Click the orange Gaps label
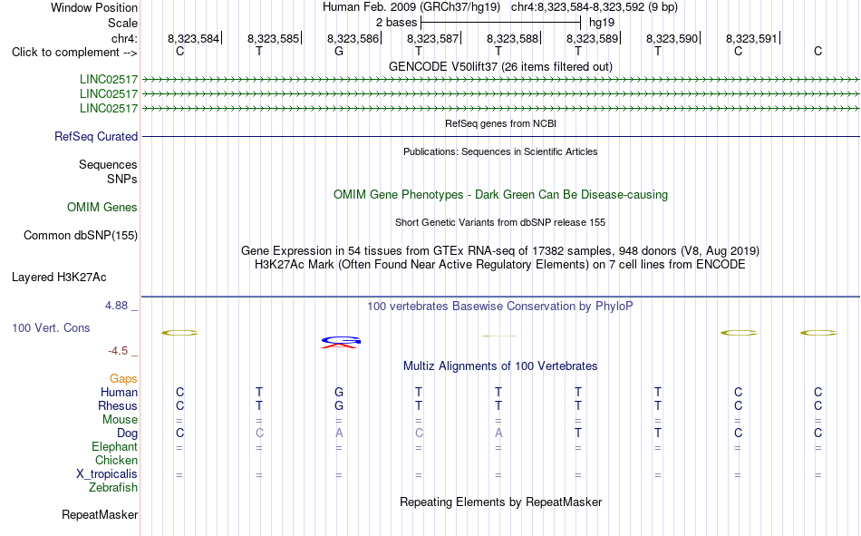The image size is (861, 536). tap(123, 378)
